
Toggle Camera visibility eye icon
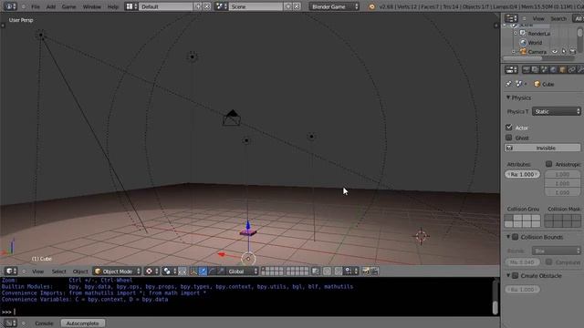pos(555,51)
